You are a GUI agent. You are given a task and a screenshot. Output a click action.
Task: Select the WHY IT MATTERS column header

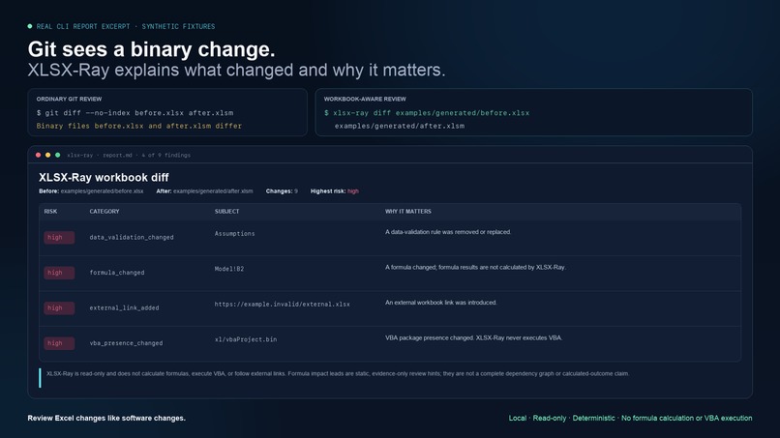click(x=408, y=212)
